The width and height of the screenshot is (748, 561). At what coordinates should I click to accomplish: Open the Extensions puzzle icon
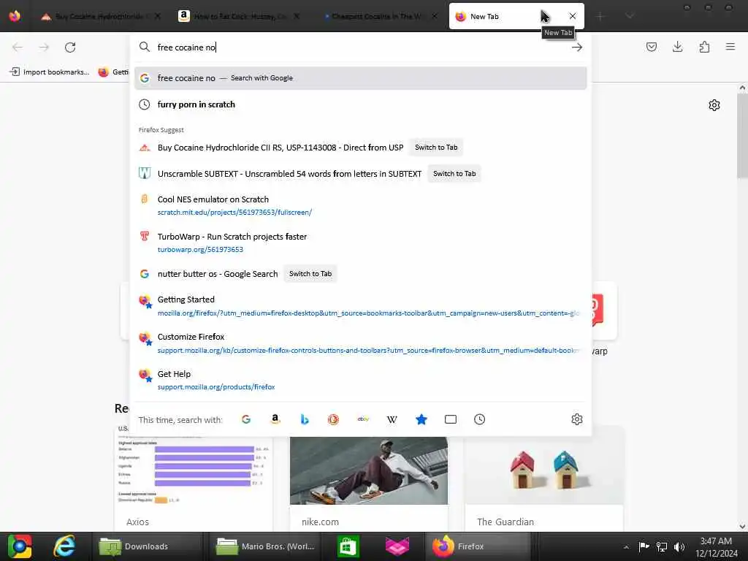point(704,47)
